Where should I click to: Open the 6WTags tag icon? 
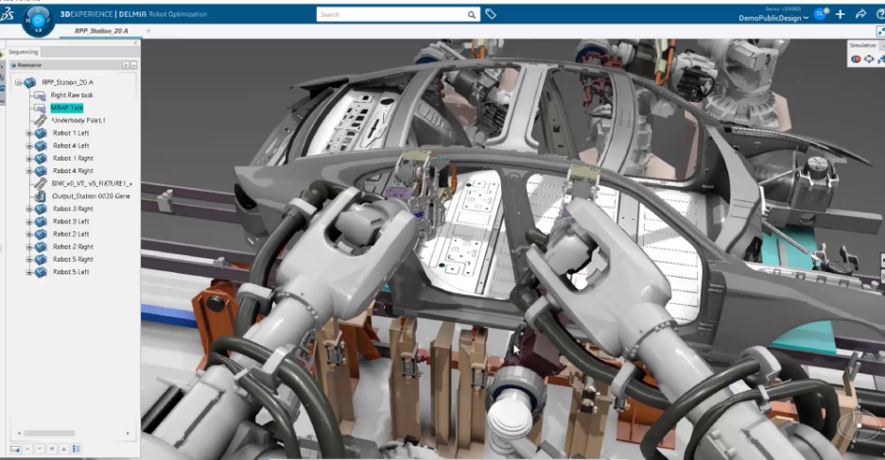pos(491,14)
